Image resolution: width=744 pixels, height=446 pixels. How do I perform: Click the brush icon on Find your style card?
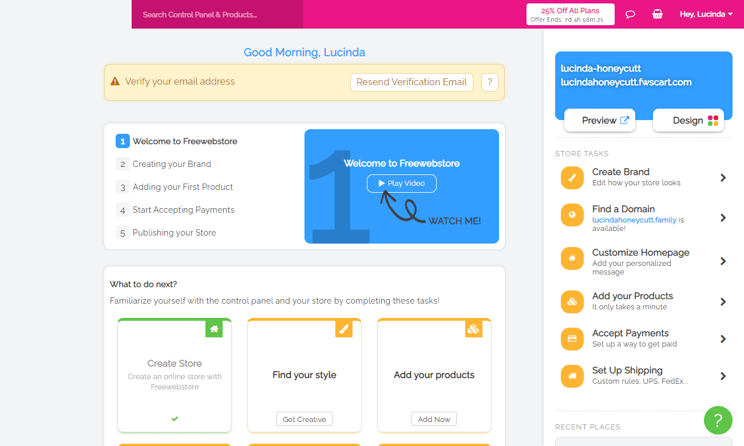[344, 329]
